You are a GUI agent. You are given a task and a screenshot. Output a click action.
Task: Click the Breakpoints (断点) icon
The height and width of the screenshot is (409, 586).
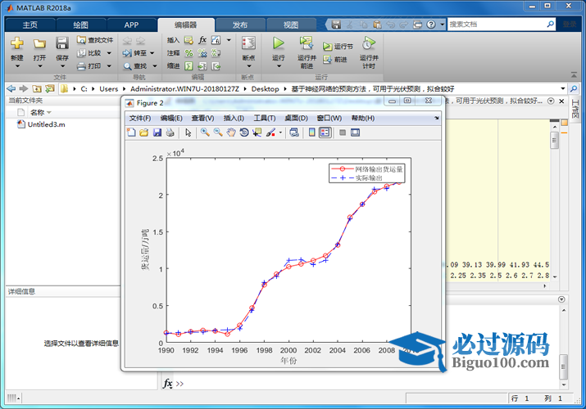tap(248, 43)
